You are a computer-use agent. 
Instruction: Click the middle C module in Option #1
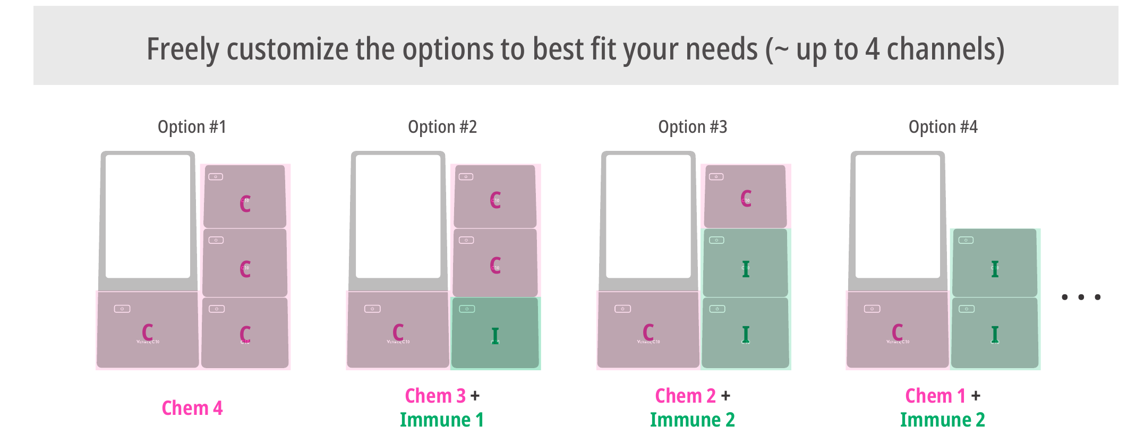(245, 262)
